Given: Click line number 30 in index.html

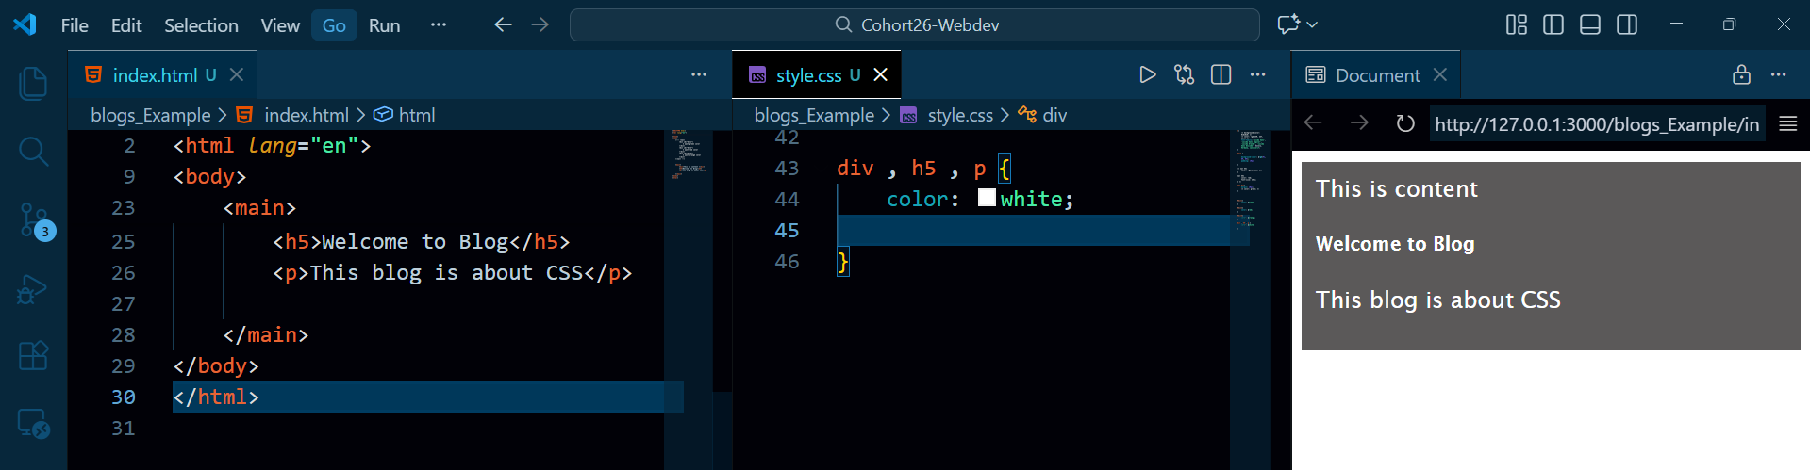Looking at the screenshot, I should (x=124, y=397).
